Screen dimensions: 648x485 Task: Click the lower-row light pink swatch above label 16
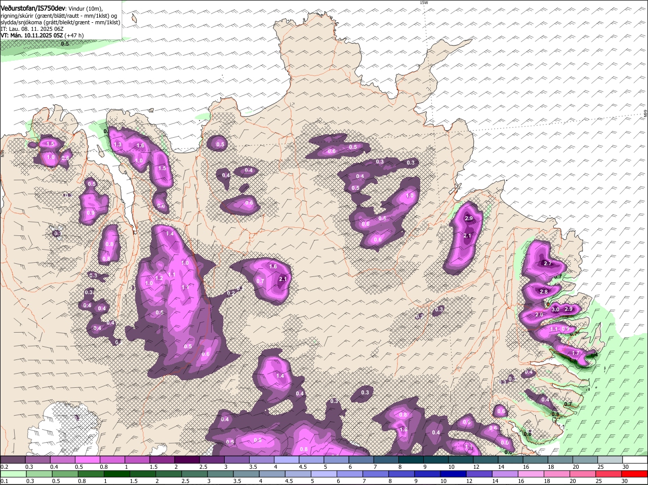pyautogui.click(x=531, y=474)
